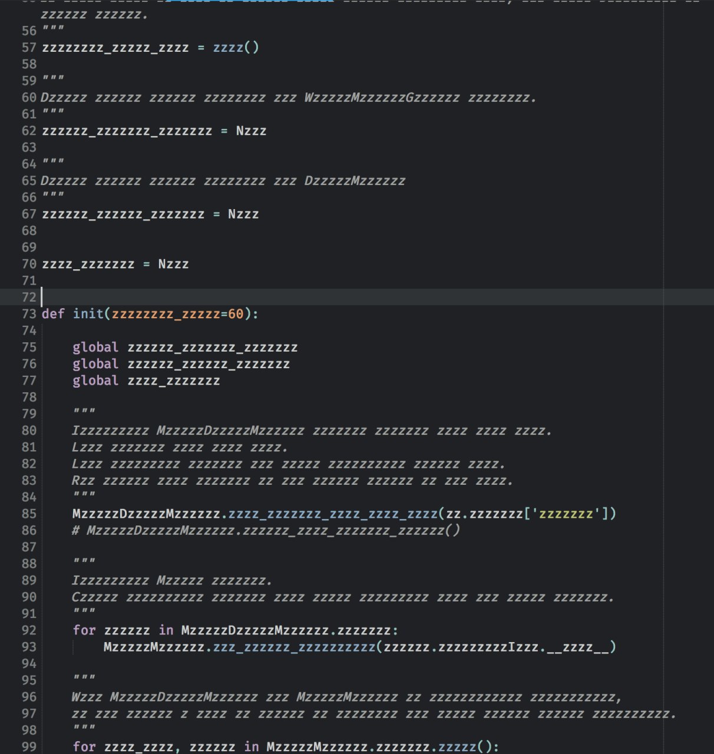Click the yellow quoted string on line 85
714x754 pixels.
coord(566,514)
